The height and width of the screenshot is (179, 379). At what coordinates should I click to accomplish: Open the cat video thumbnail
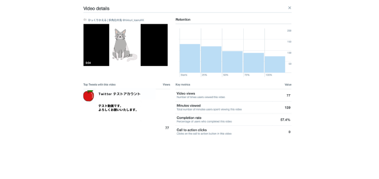(125, 45)
